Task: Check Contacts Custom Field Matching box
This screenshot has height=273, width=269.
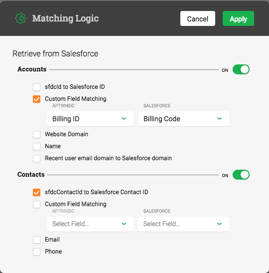Action: (x=37, y=205)
